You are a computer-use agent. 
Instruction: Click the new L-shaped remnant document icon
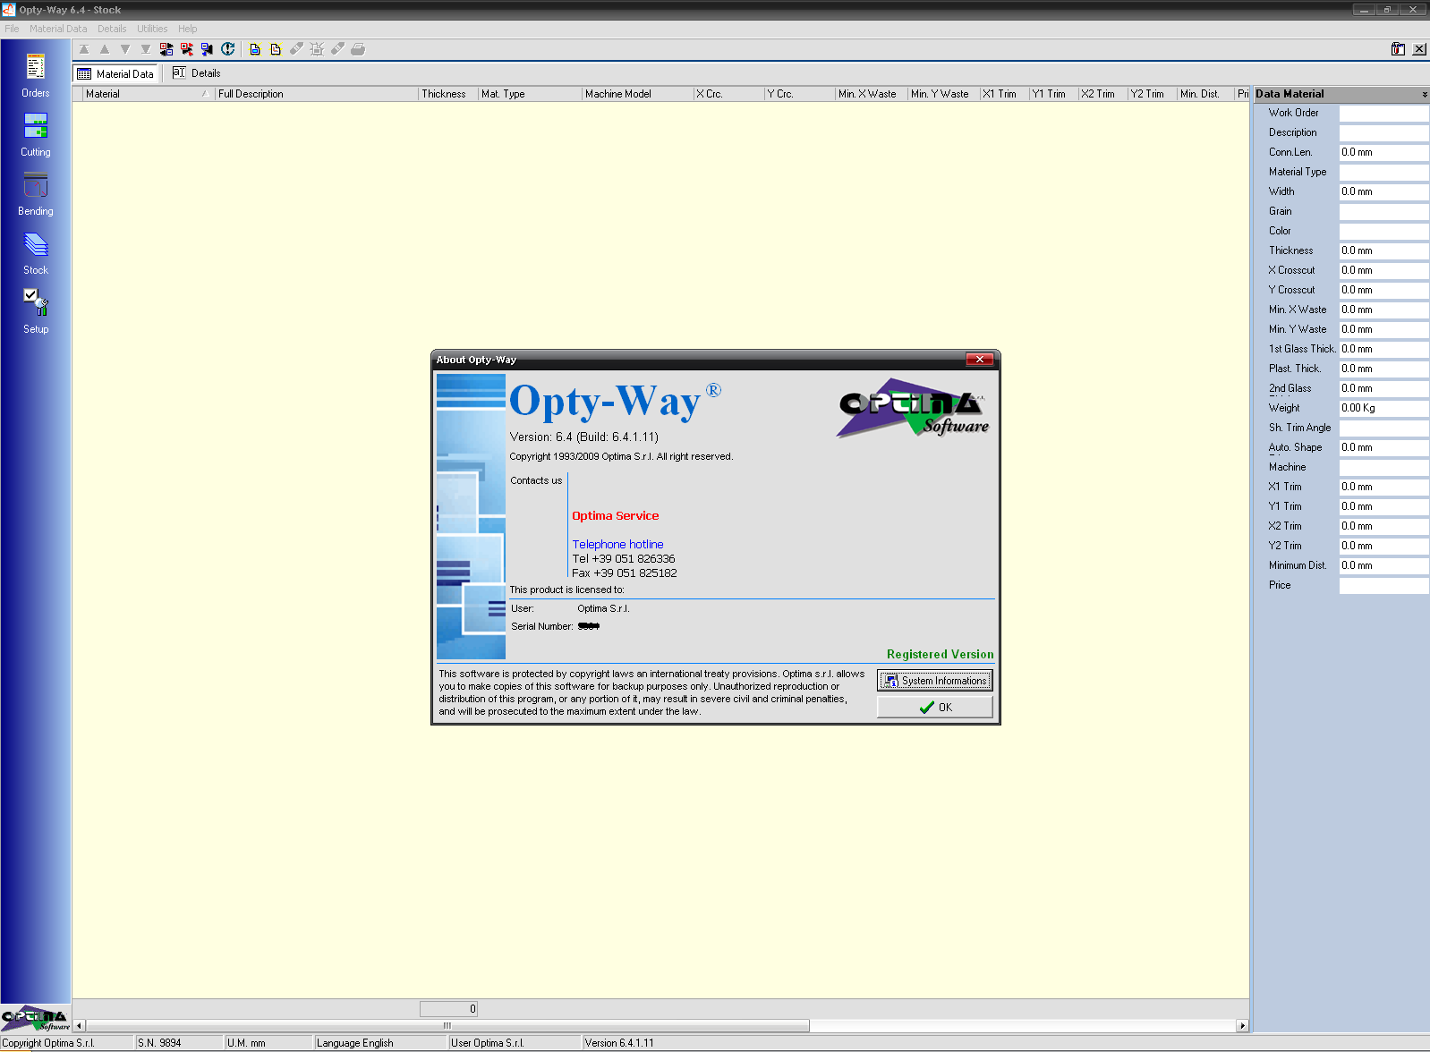tap(276, 49)
